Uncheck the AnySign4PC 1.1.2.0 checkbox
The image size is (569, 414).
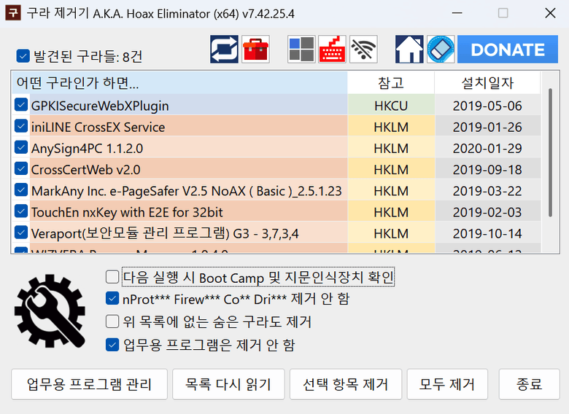21,147
